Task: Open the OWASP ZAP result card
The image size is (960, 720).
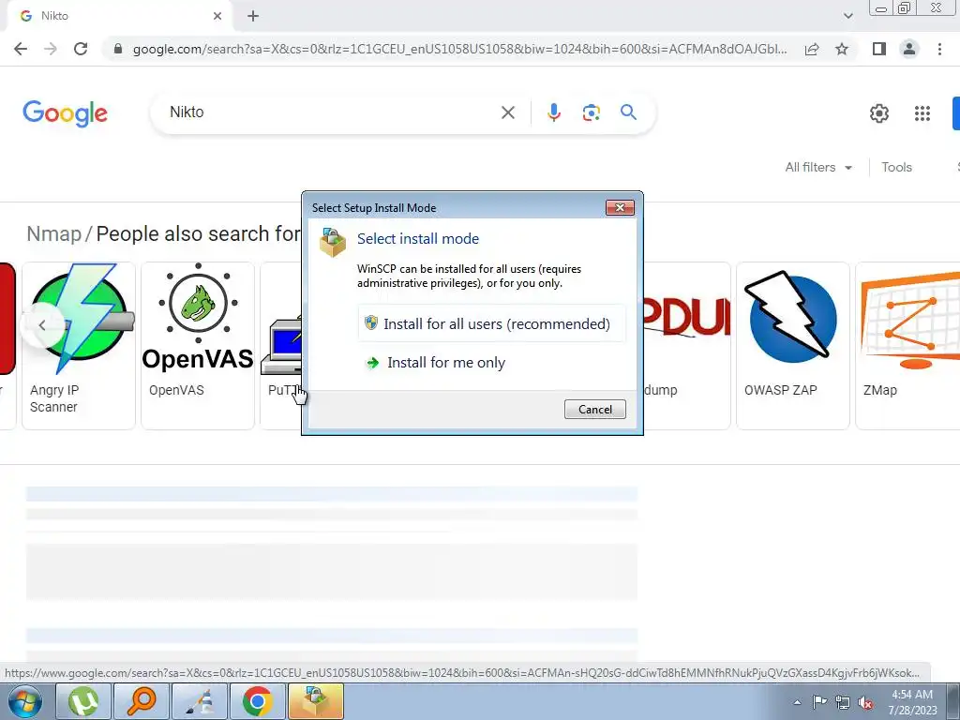Action: tap(793, 346)
